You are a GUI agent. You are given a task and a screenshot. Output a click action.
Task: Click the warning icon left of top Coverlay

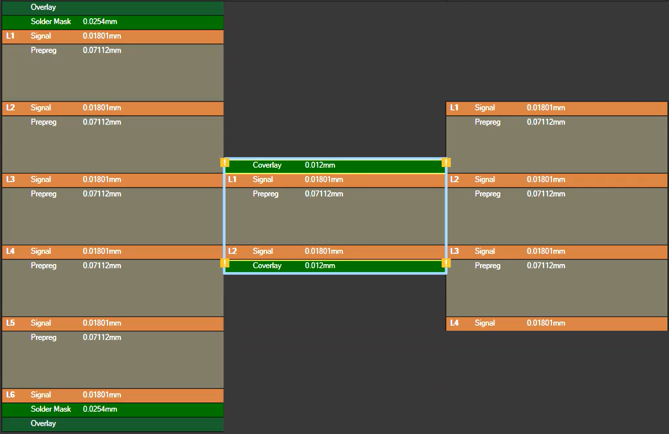click(225, 163)
